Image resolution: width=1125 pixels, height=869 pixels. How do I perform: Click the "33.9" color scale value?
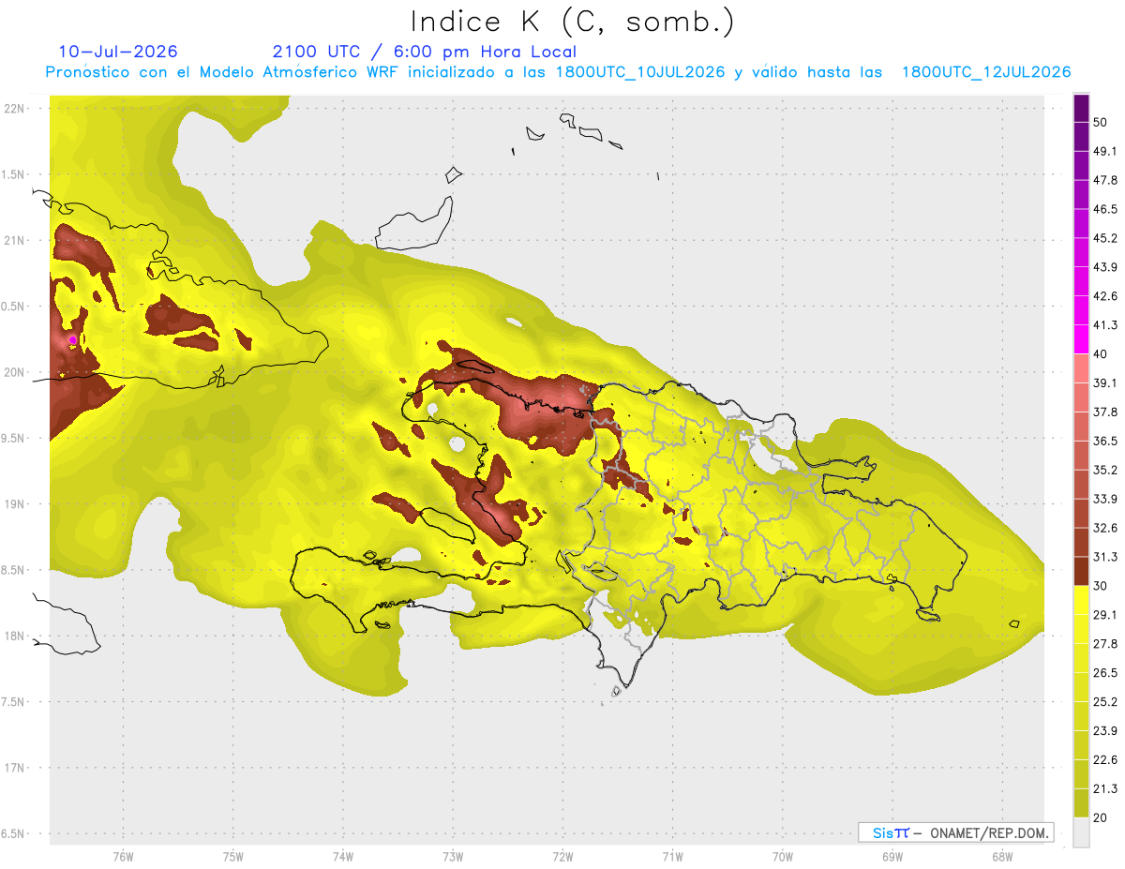pyautogui.click(x=1105, y=499)
